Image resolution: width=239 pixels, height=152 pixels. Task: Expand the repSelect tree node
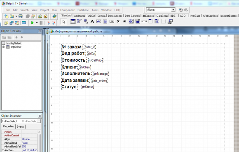(4, 47)
